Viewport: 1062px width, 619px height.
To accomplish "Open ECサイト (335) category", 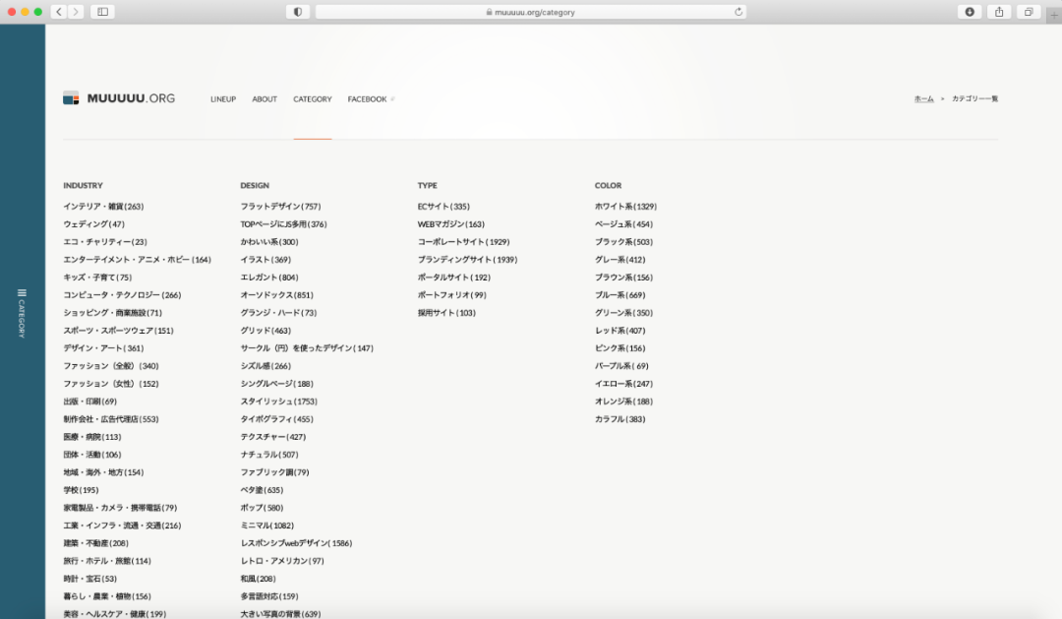I will click(x=443, y=207).
